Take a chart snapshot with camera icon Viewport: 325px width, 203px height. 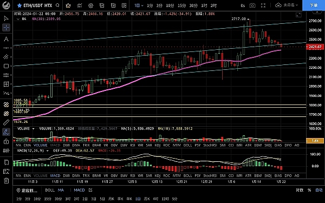(252, 5)
